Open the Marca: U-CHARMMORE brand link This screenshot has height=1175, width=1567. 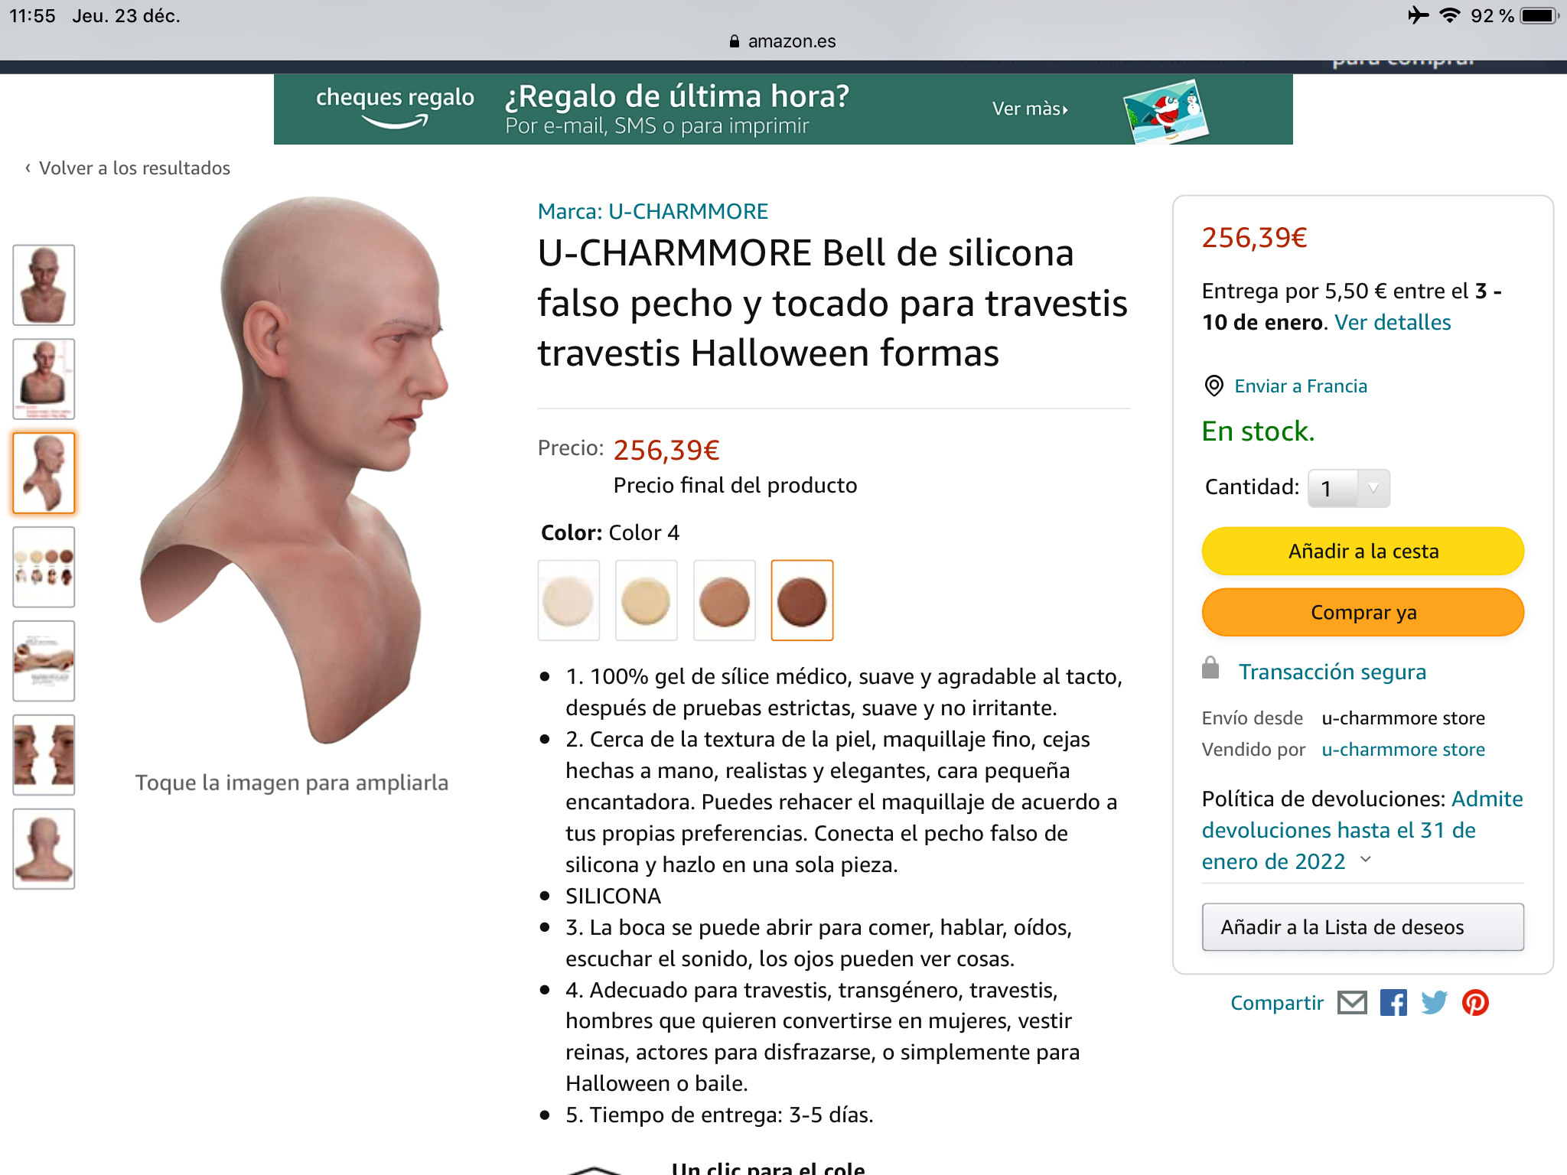tap(653, 211)
